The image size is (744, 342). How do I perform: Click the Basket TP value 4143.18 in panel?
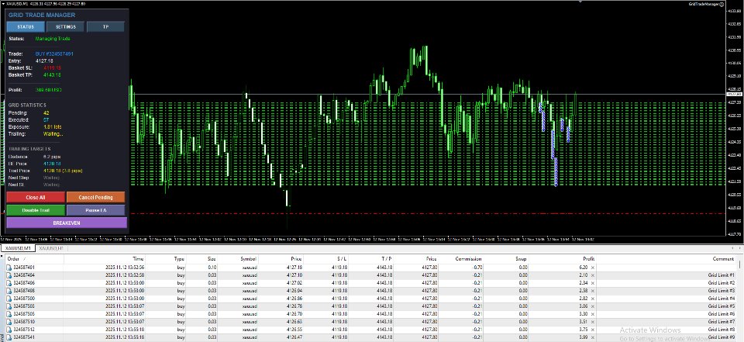[52, 75]
